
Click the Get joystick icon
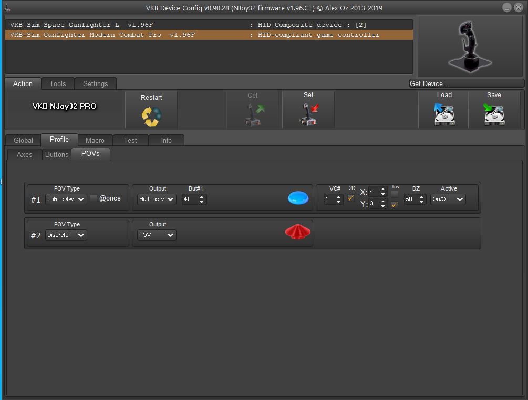(254, 115)
